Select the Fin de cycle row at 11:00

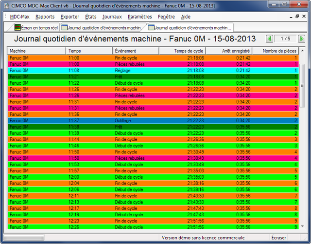(x=153, y=58)
